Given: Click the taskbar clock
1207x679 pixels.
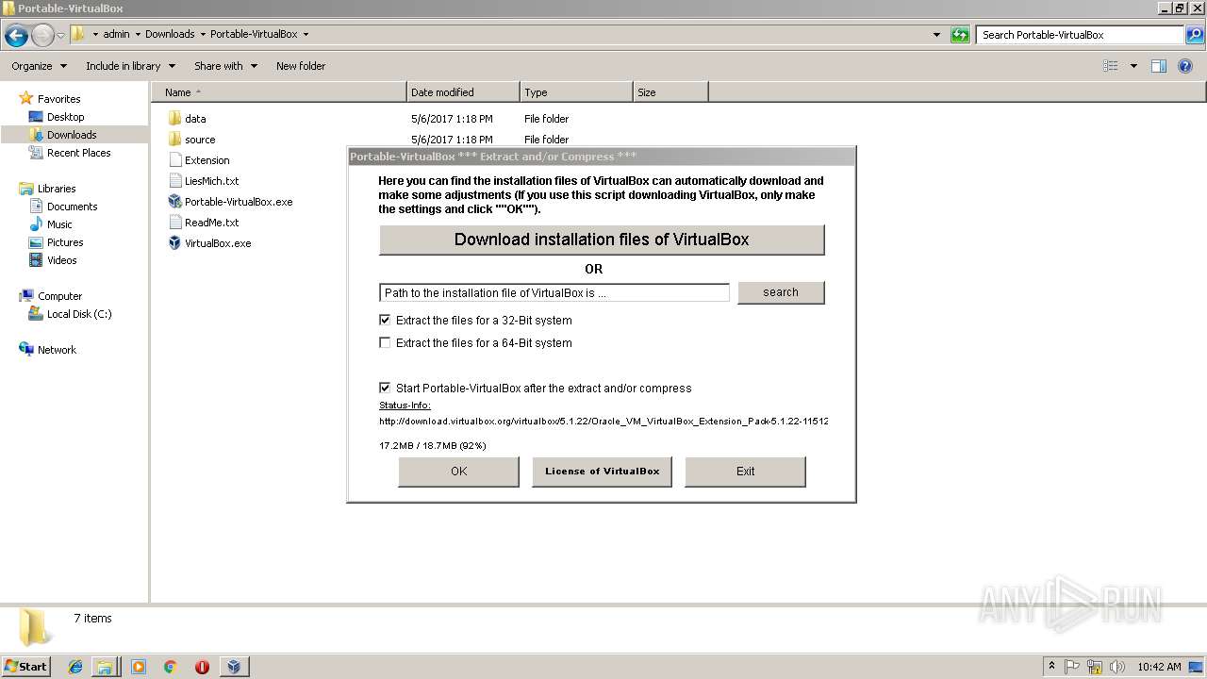Looking at the screenshot, I should (x=1159, y=667).
